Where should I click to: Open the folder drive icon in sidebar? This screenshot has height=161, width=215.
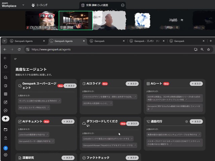pos(5,129)
